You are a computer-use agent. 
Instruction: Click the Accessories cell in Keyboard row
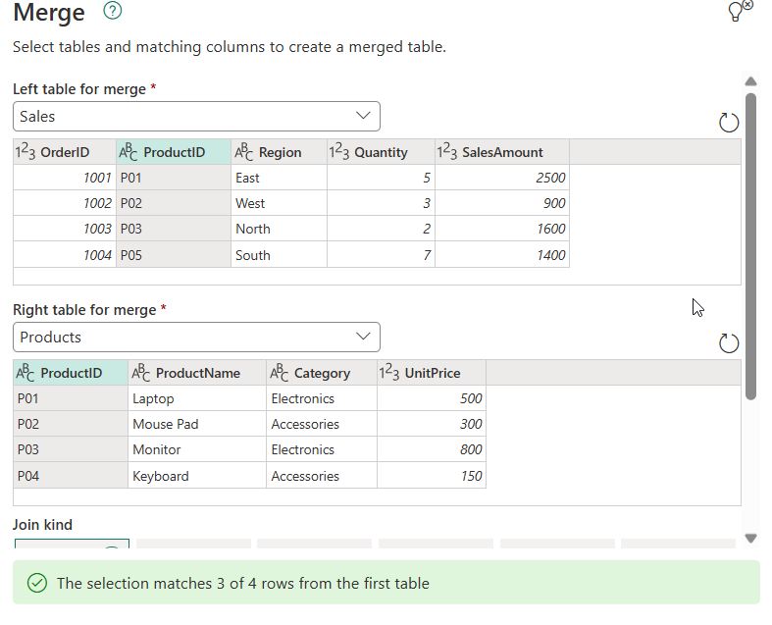[322, 476]
